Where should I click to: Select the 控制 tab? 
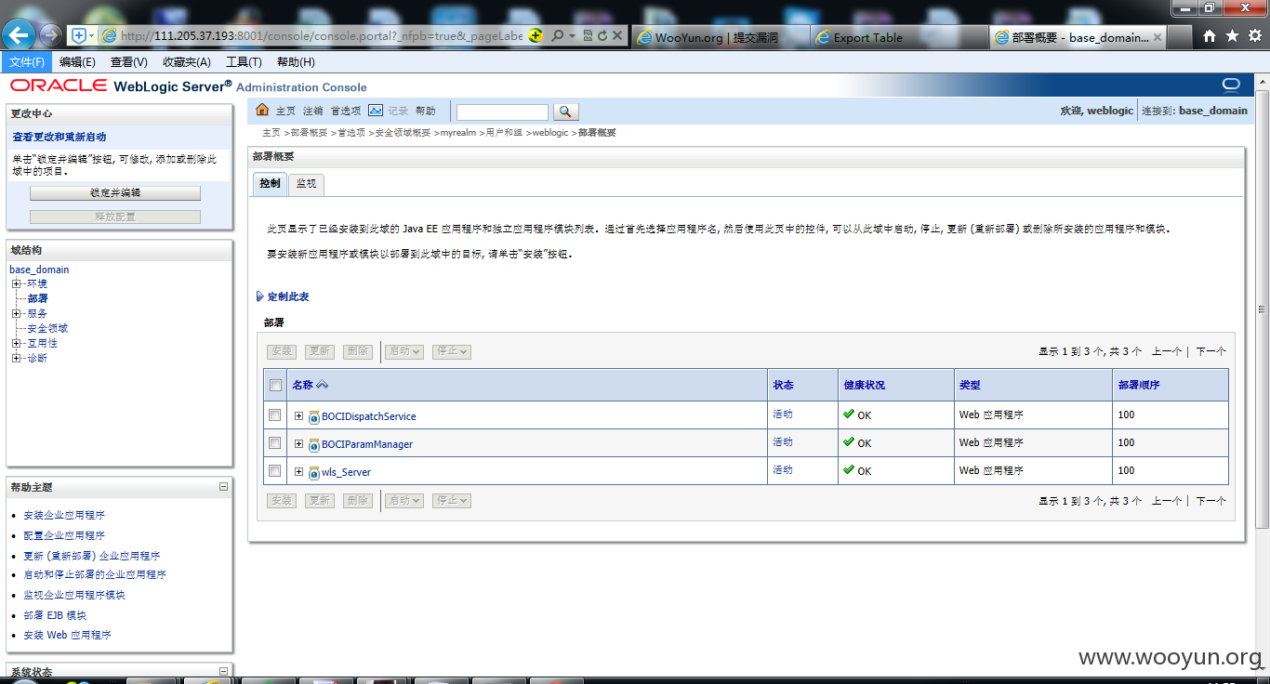pos(270,184)
